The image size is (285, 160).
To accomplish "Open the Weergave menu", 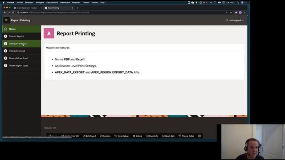I will click(40, 3).
